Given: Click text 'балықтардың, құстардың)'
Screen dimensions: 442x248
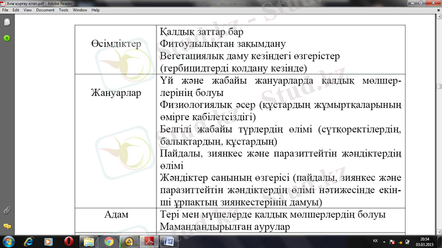Looking at the screenshot, I should click(x=218, y=142).
